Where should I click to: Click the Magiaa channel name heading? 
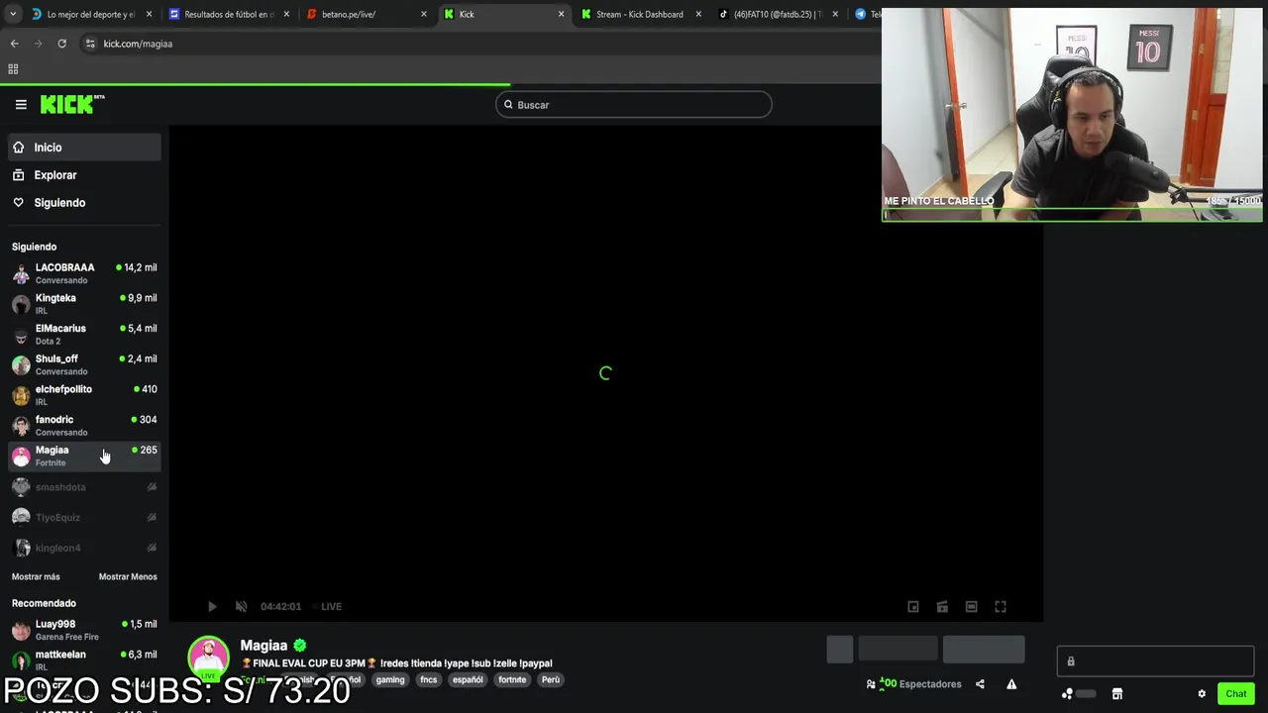[264, 646]
